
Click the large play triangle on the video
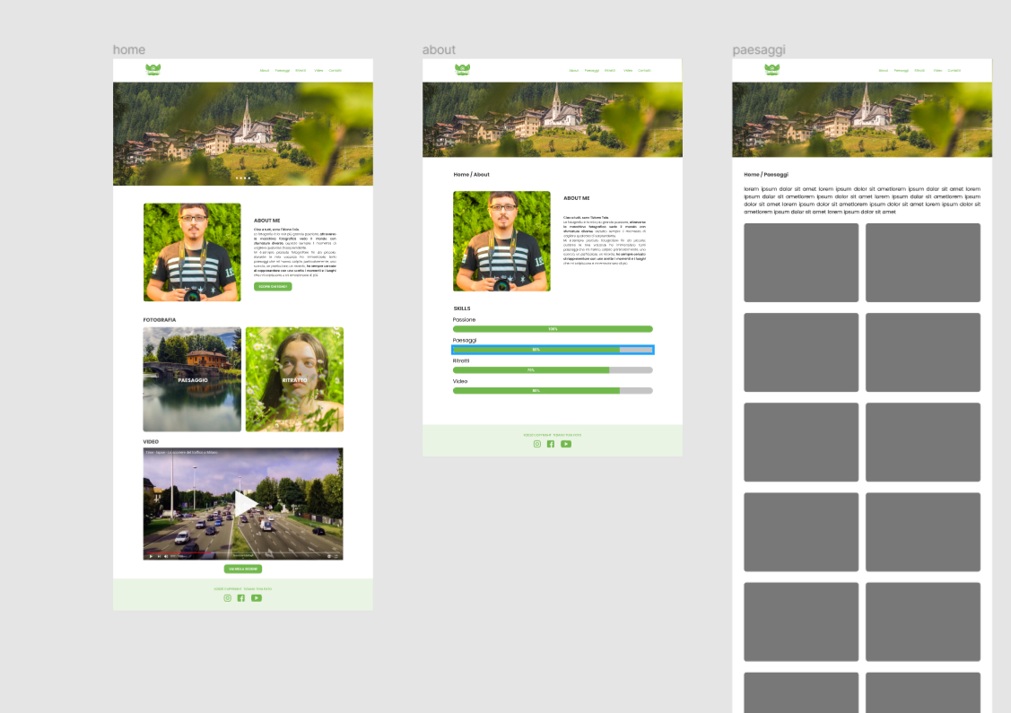246,503
